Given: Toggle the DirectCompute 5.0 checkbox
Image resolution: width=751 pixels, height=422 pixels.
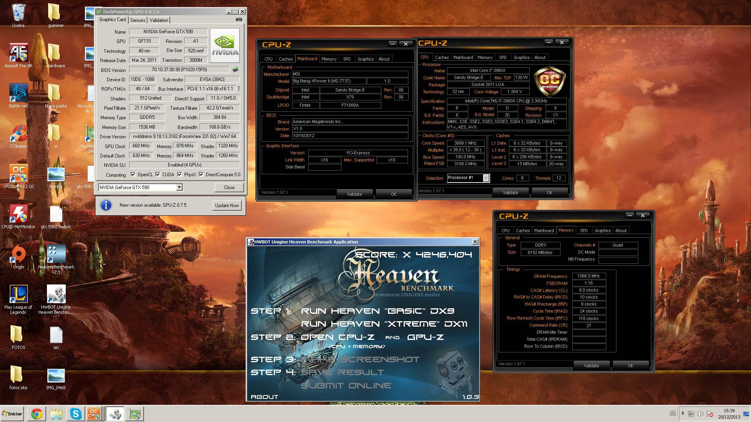Looking at the screenshot, I should (201, 174).
